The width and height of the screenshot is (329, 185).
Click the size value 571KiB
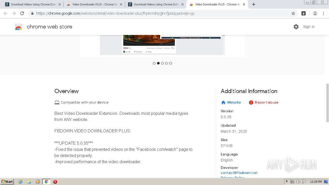(227, 146)
